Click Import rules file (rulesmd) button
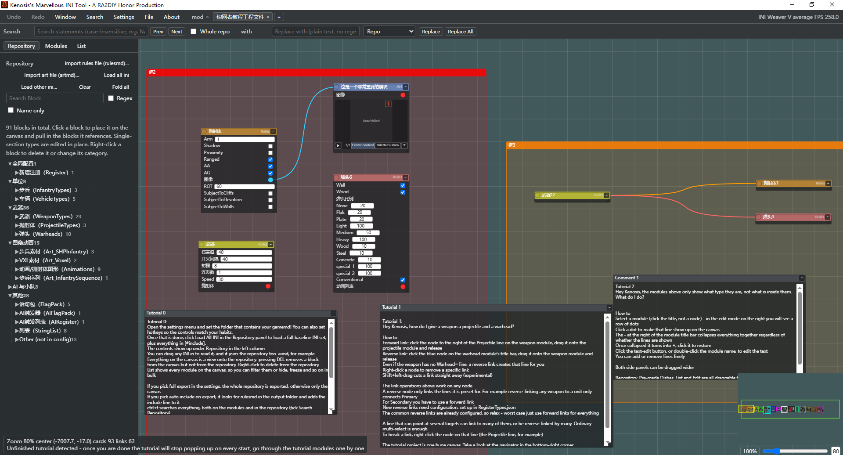843x455 pixels. pyautogui.click(x=97, y=63)
